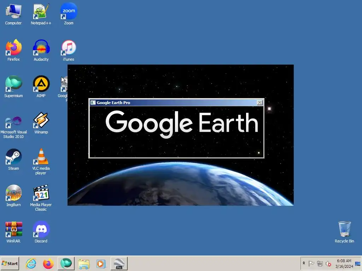Select the WinRAR desktop shortcut
The height and width of the screenshot is (271, 362).
coord(13,232)
